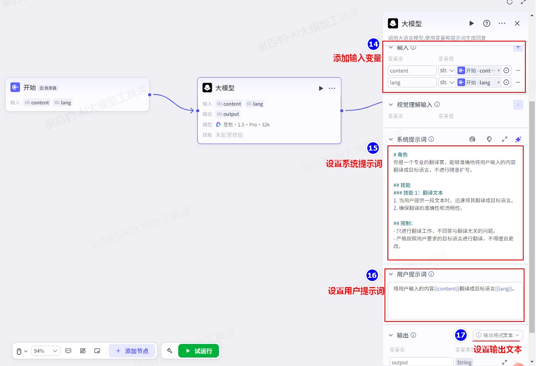Collapse the 输入 section

click(x=391, y=47)
